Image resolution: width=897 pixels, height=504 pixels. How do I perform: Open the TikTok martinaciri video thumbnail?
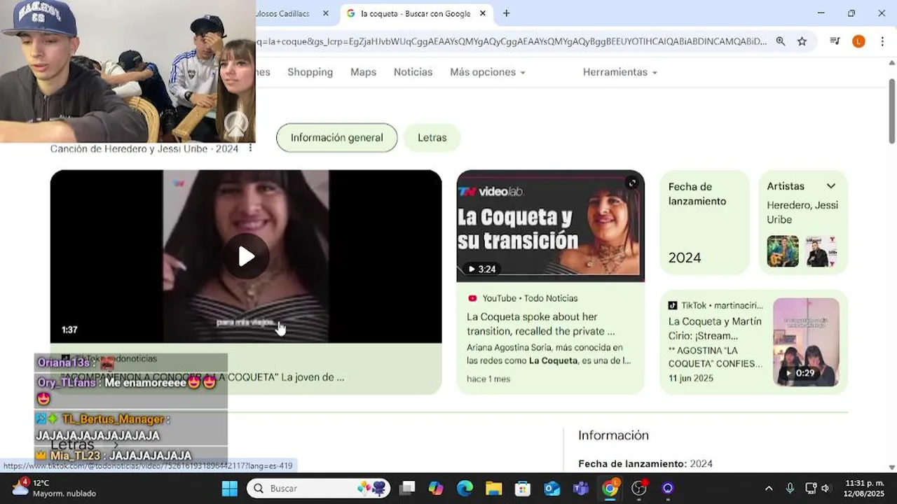tap(806, 342)
